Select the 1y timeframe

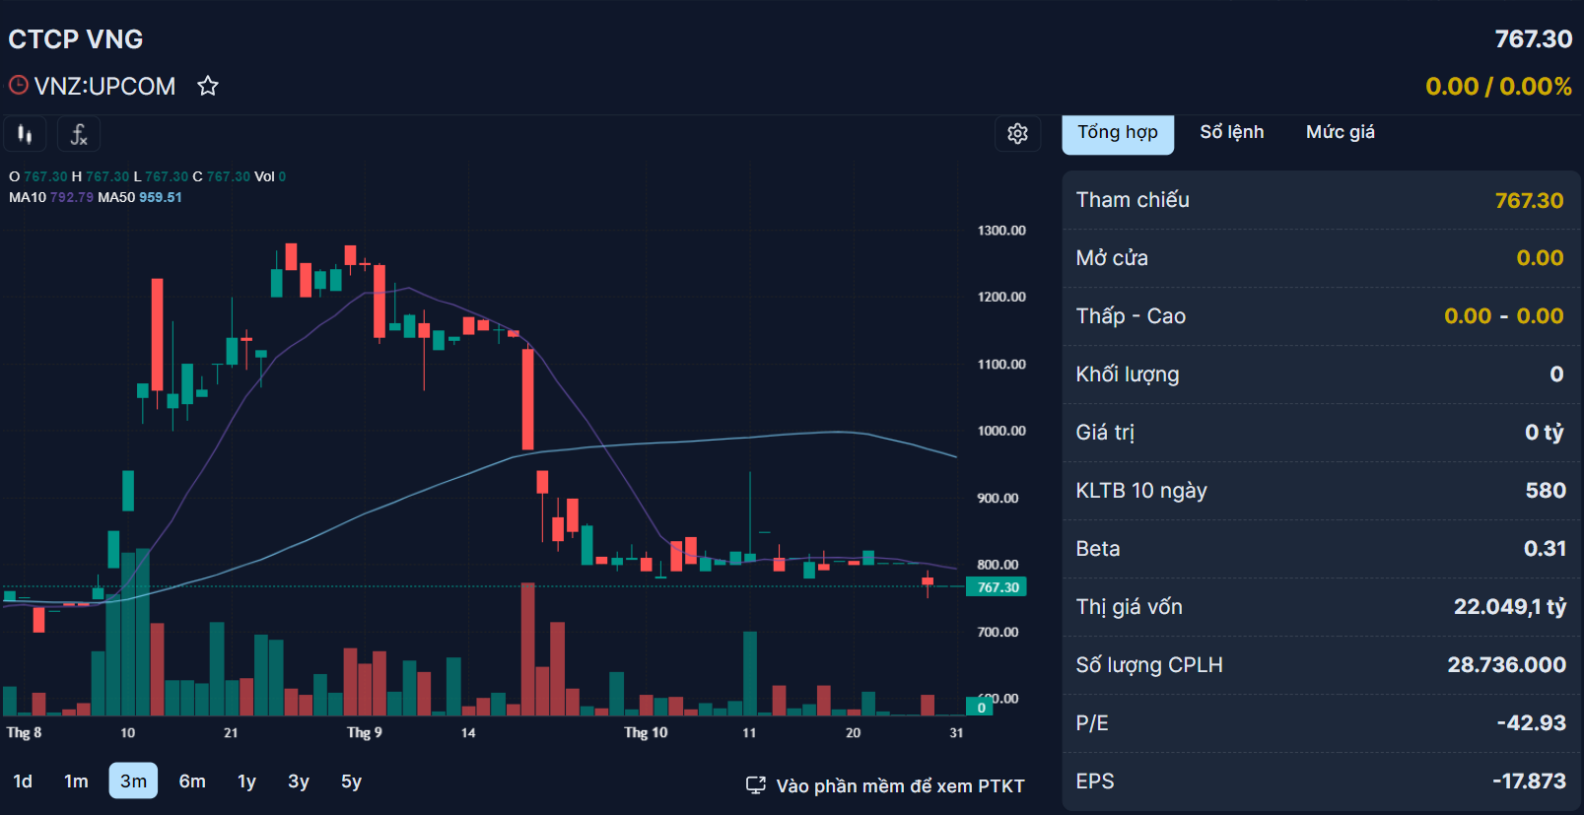pos(246,781)
